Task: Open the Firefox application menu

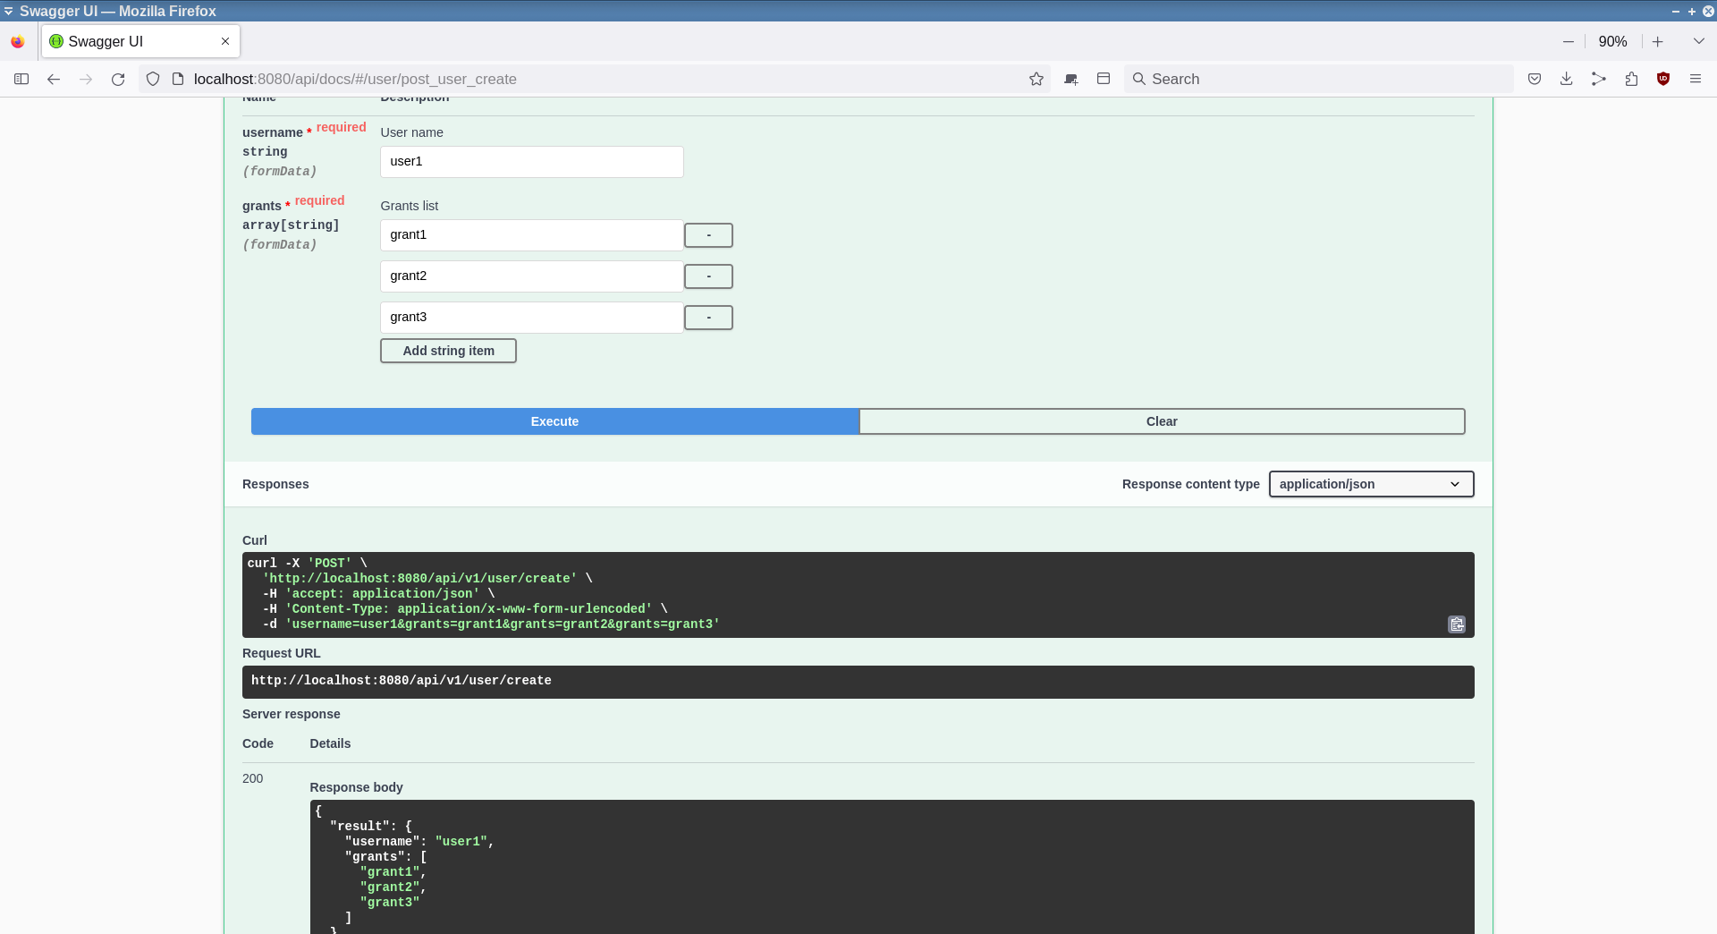Action: click(1696, 79)
